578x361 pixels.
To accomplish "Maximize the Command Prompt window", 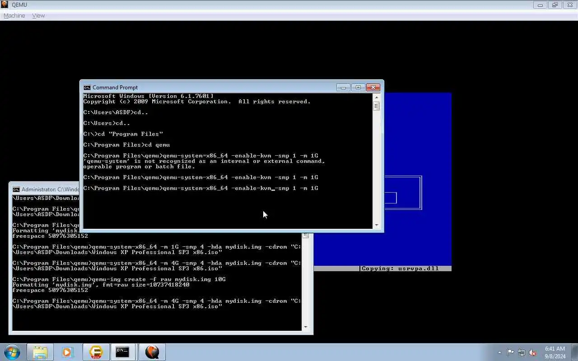I will [358, 88].
